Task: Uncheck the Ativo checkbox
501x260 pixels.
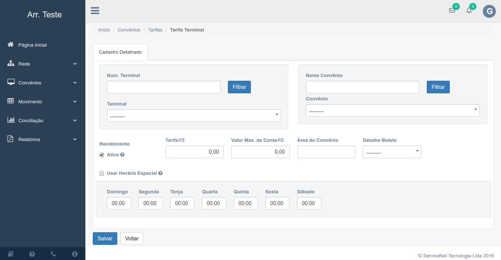Action: 102,155
